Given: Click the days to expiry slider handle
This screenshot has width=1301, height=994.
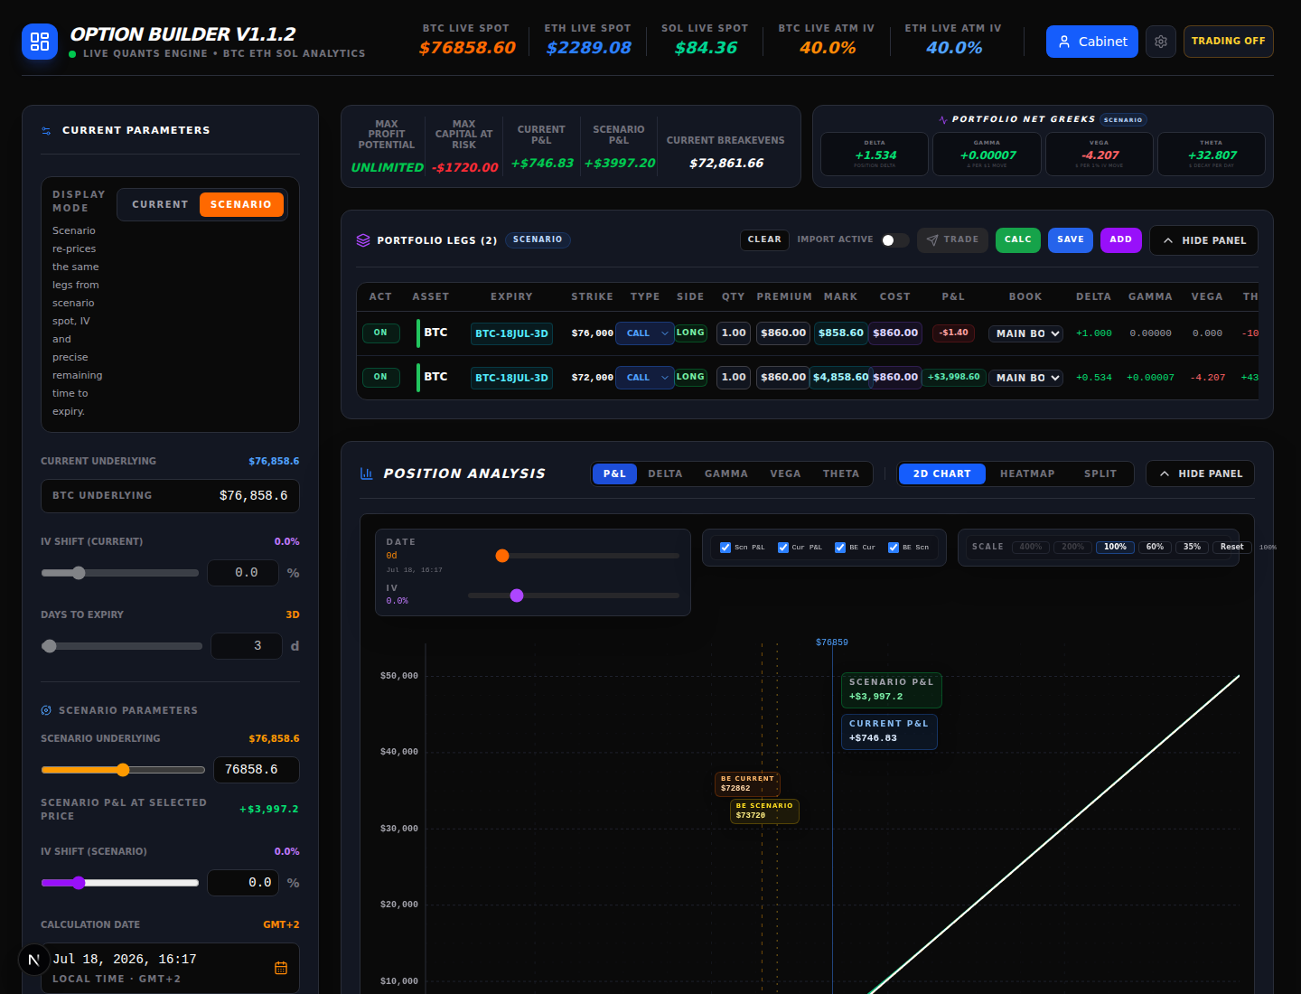Looking at the screenshot, I should (50, 646).
